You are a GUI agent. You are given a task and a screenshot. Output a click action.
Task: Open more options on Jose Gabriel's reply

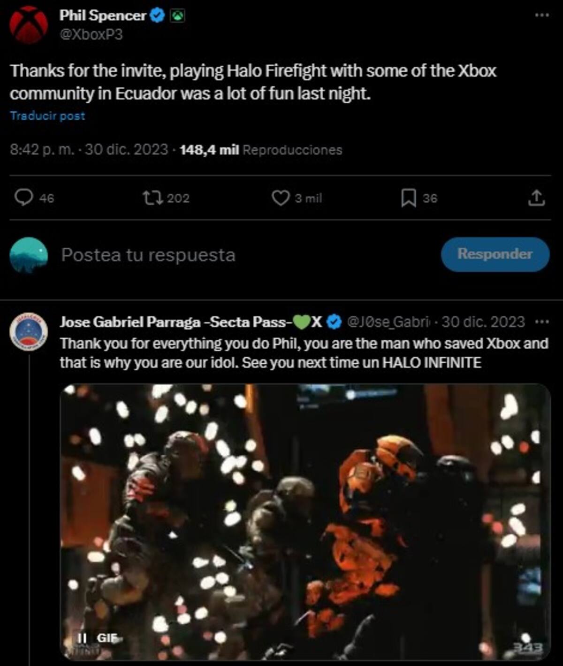[542, 322]
